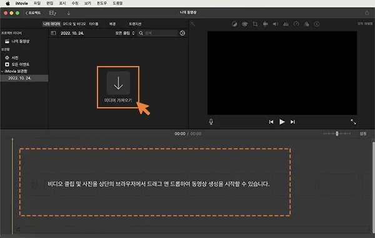Open the clip Information icon
Viewport: 375px width, 238px height.
click(x=317, y=24)
